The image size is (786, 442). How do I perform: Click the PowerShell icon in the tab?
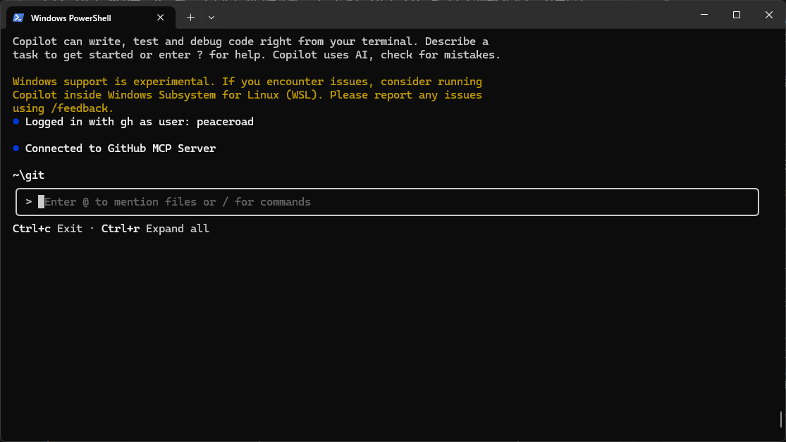point(18,18)
